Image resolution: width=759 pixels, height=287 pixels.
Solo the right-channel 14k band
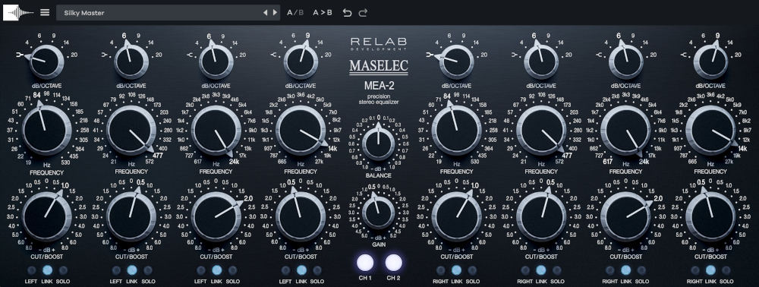[x=726, y=270]
